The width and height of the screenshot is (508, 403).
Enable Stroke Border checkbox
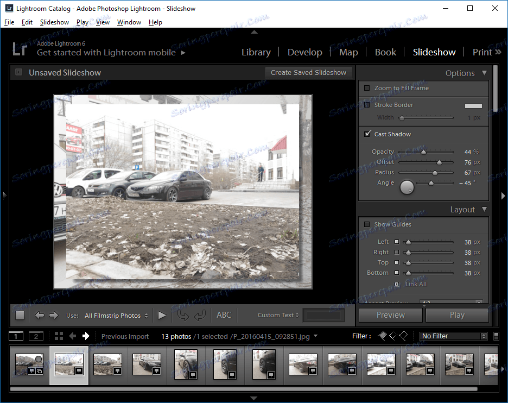(x=367, y=105)
